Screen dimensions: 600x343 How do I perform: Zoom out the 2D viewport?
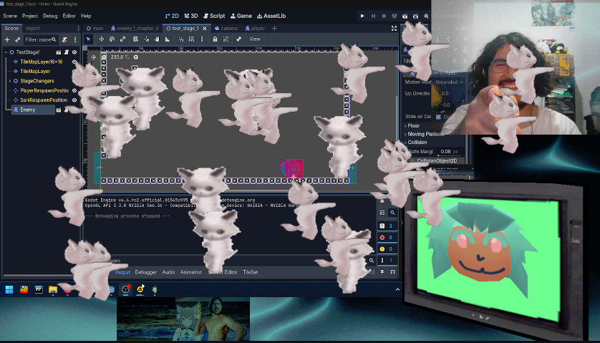[104, 57]
